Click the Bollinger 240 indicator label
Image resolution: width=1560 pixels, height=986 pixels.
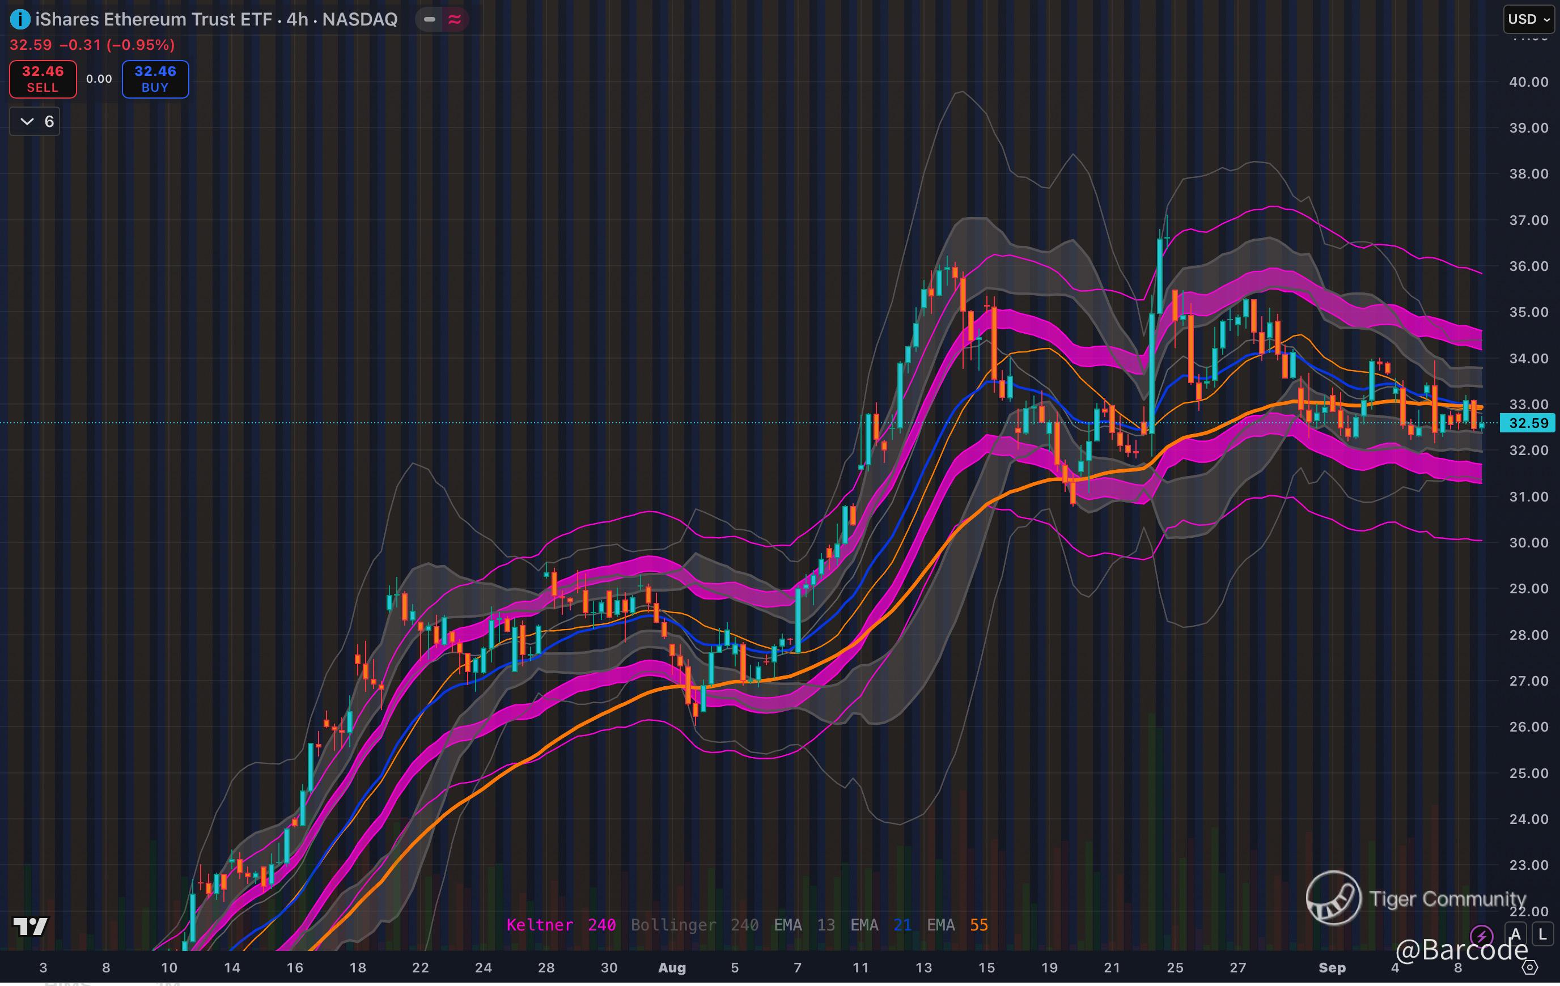point(694,925)
